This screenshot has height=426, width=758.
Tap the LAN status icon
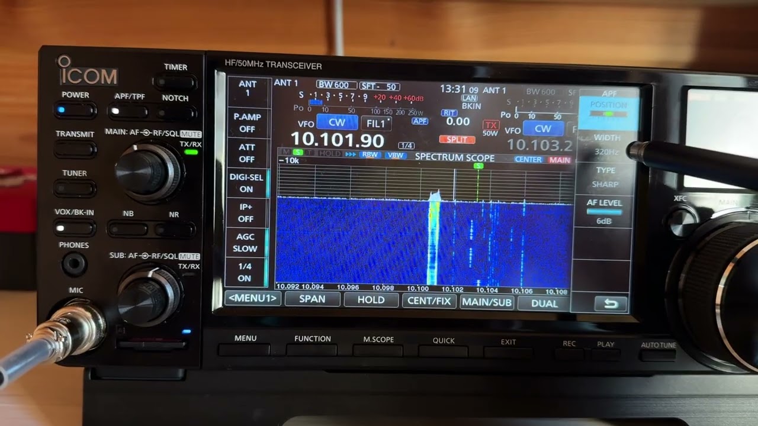(469, 98)
